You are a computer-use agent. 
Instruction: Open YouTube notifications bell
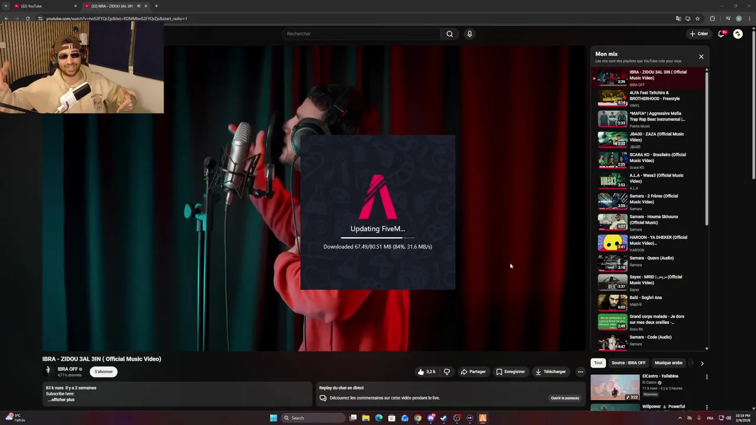tap(721, 34)
